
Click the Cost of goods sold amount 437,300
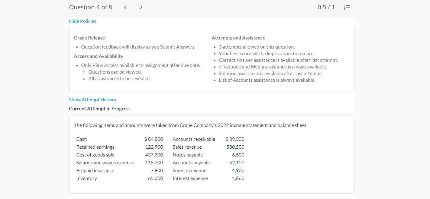pos(154,155)
